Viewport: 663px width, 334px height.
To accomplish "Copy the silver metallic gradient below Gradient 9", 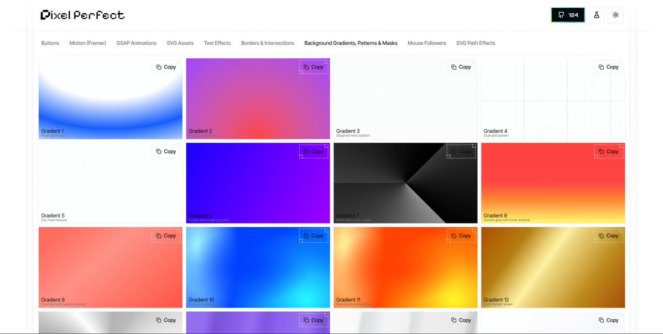I will click(x=166, y=320).
